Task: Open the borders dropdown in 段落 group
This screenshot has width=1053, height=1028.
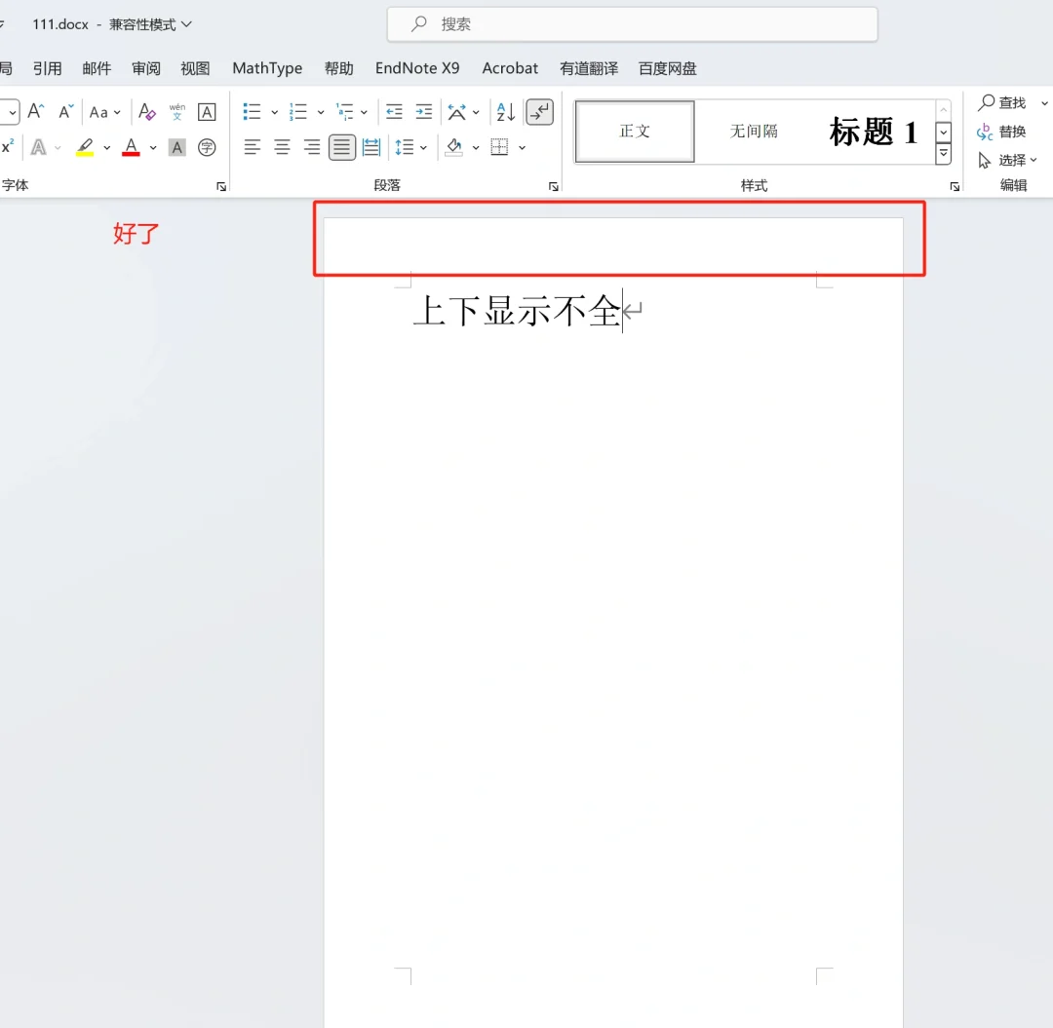Action: coord(501,147)
